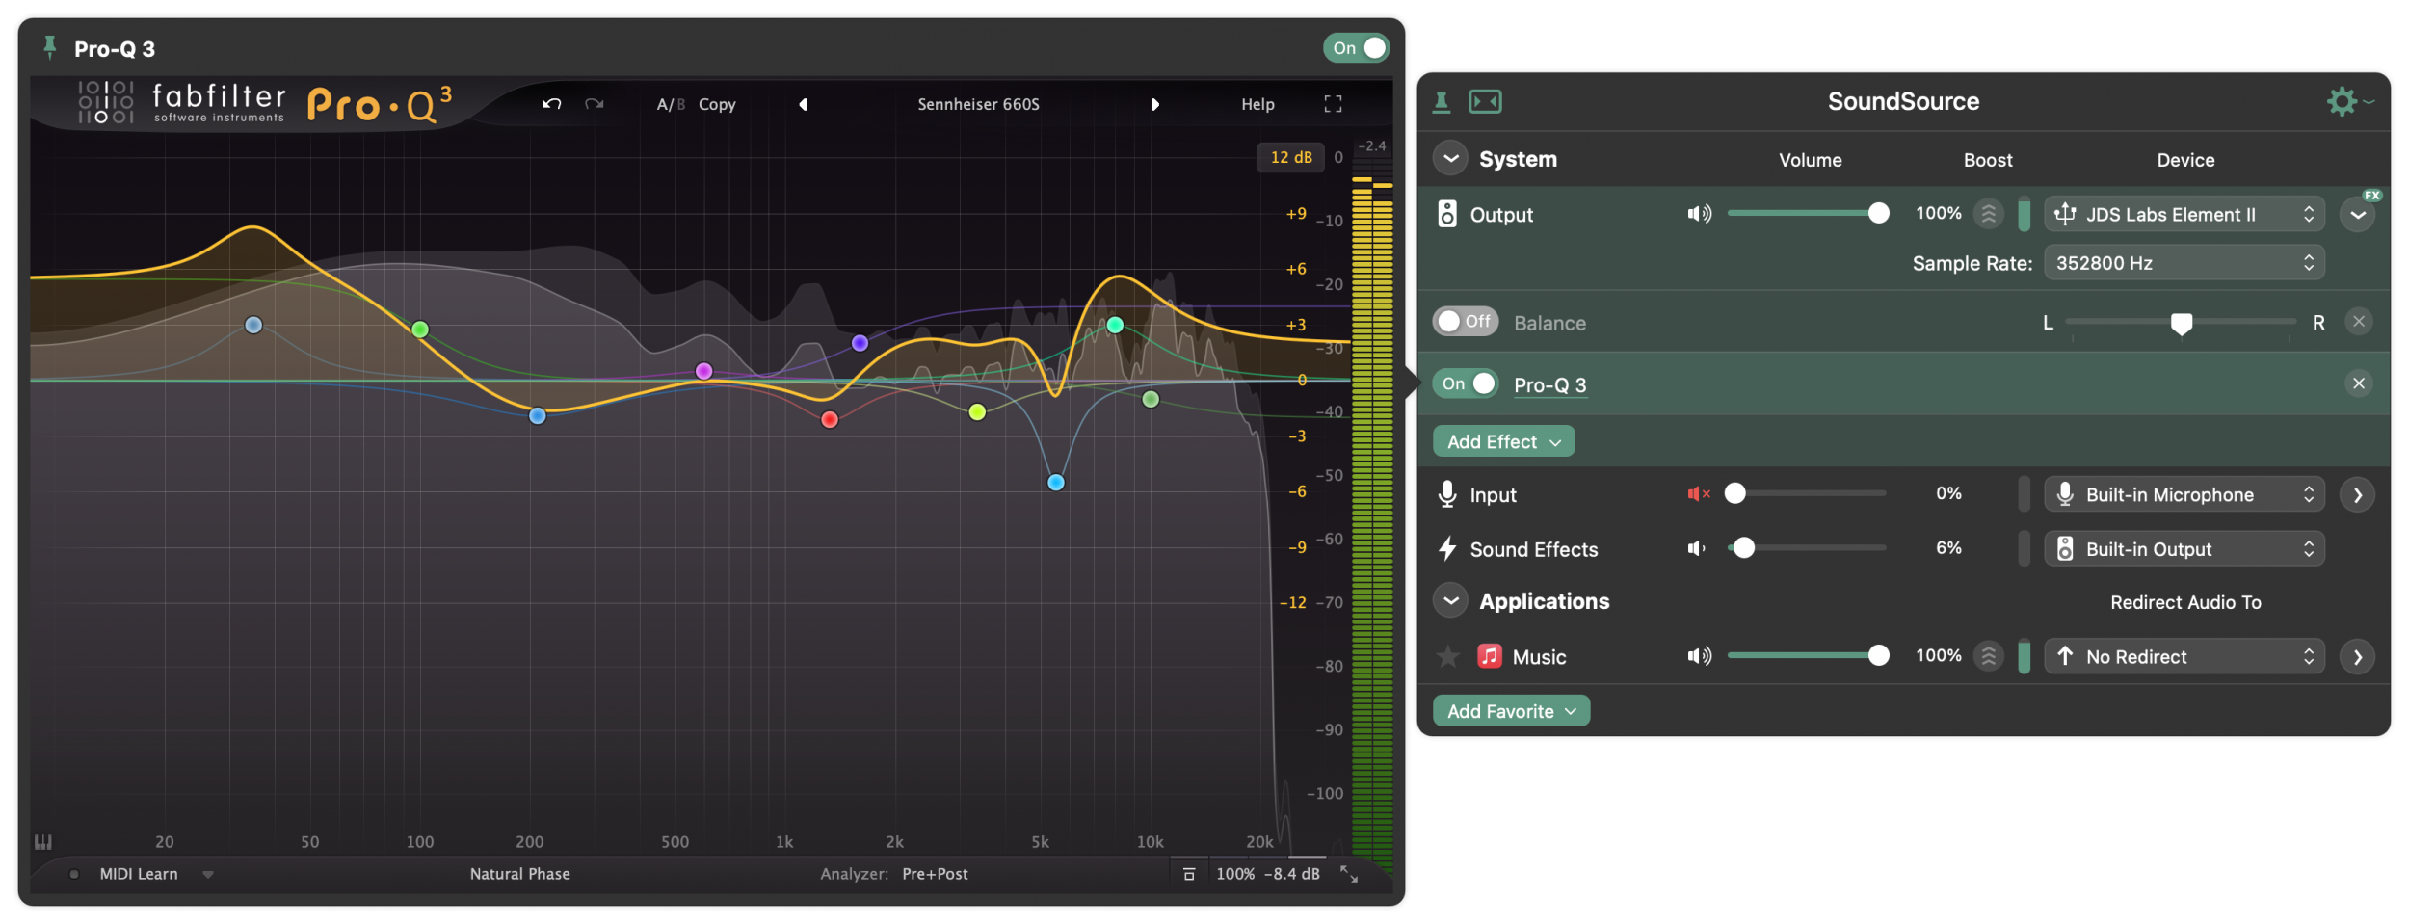Open Add Favorite dropdown

(x=1511, y=711)
